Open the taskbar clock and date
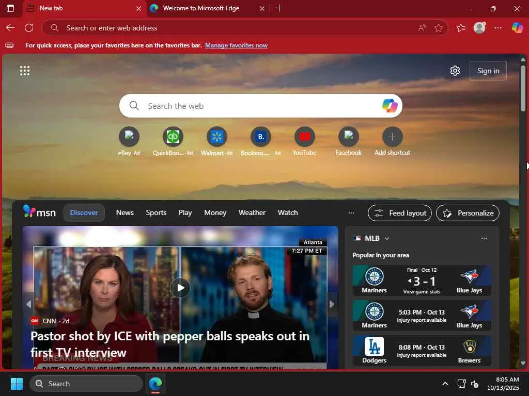Screen dimensions: 529x396 (x=503, y=384)
